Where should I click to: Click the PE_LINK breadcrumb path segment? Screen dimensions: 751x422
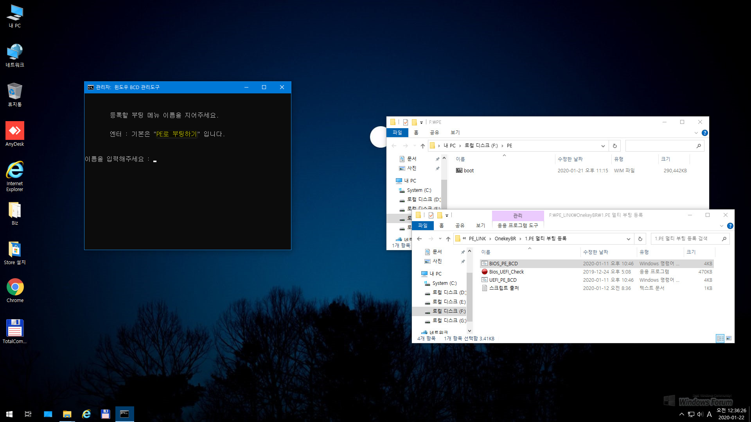(x=478, y=239)
